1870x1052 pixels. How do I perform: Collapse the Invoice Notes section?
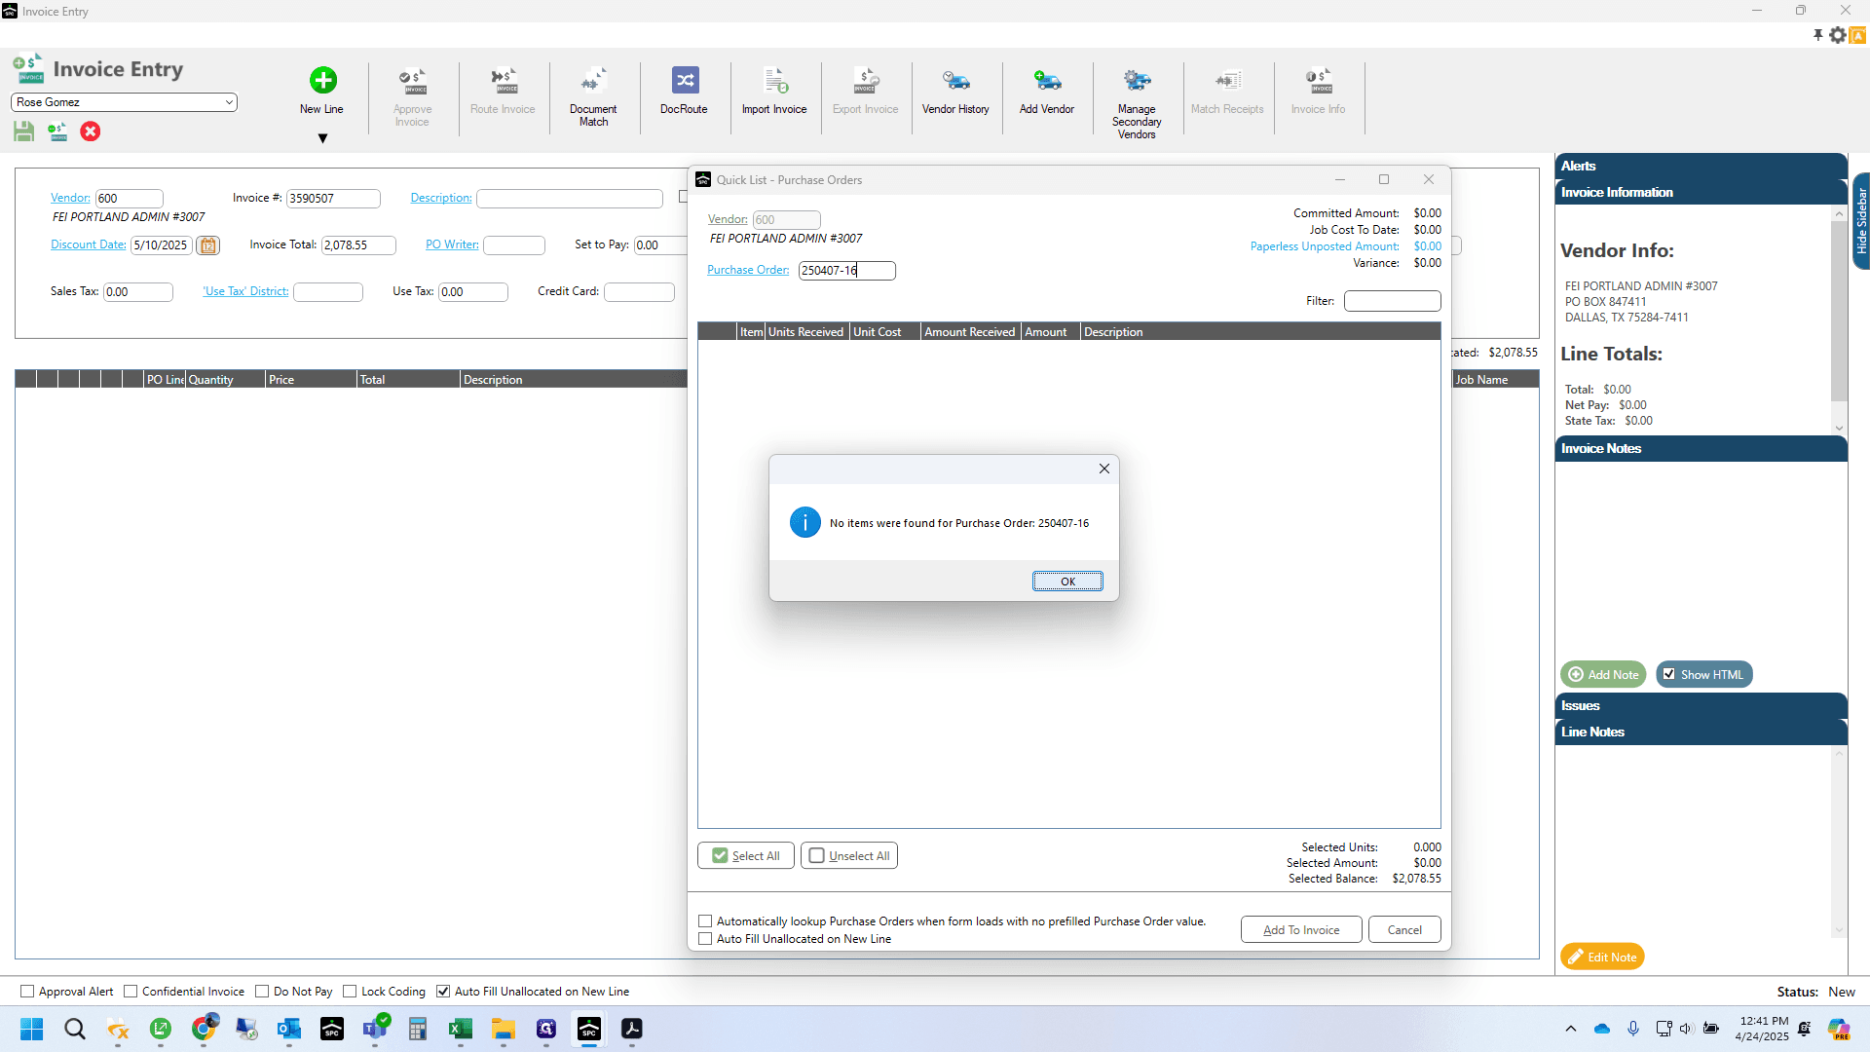coord(1701,448)
